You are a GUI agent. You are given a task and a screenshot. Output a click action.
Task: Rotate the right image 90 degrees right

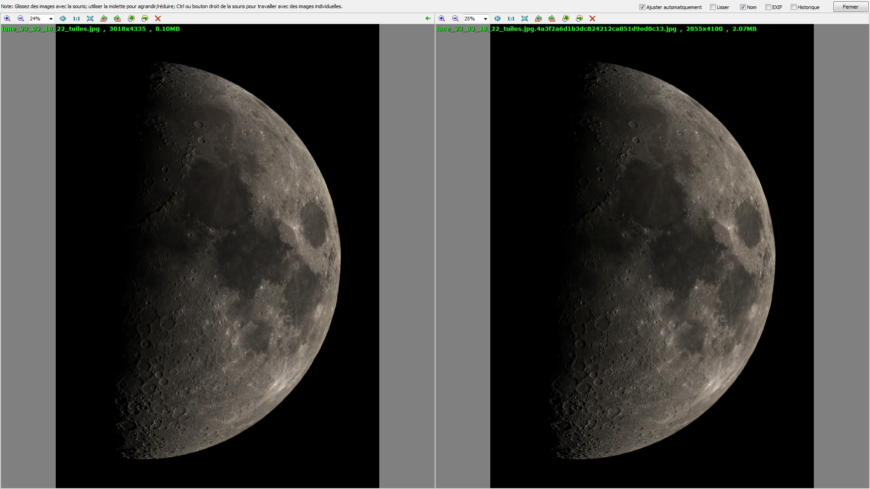(552, 19)
